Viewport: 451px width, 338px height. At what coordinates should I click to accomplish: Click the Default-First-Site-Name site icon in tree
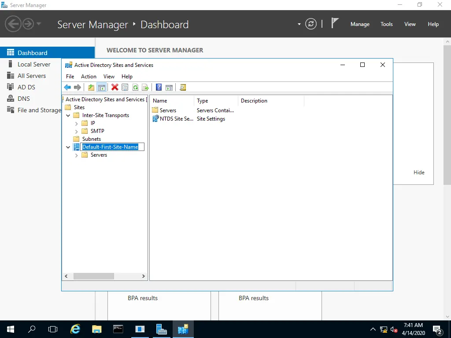pyautogui.click(x=77, y=147)
